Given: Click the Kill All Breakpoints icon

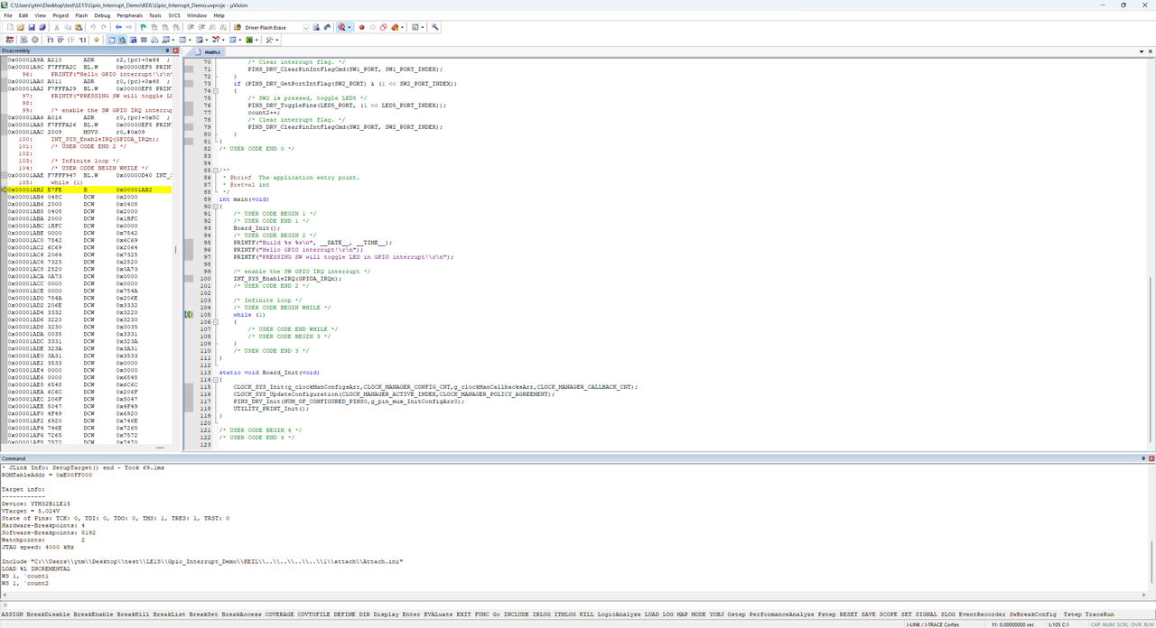Looking at the screenshot, I should tap(395, 27).
